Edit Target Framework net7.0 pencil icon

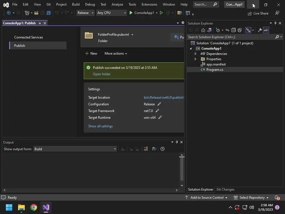157,111
